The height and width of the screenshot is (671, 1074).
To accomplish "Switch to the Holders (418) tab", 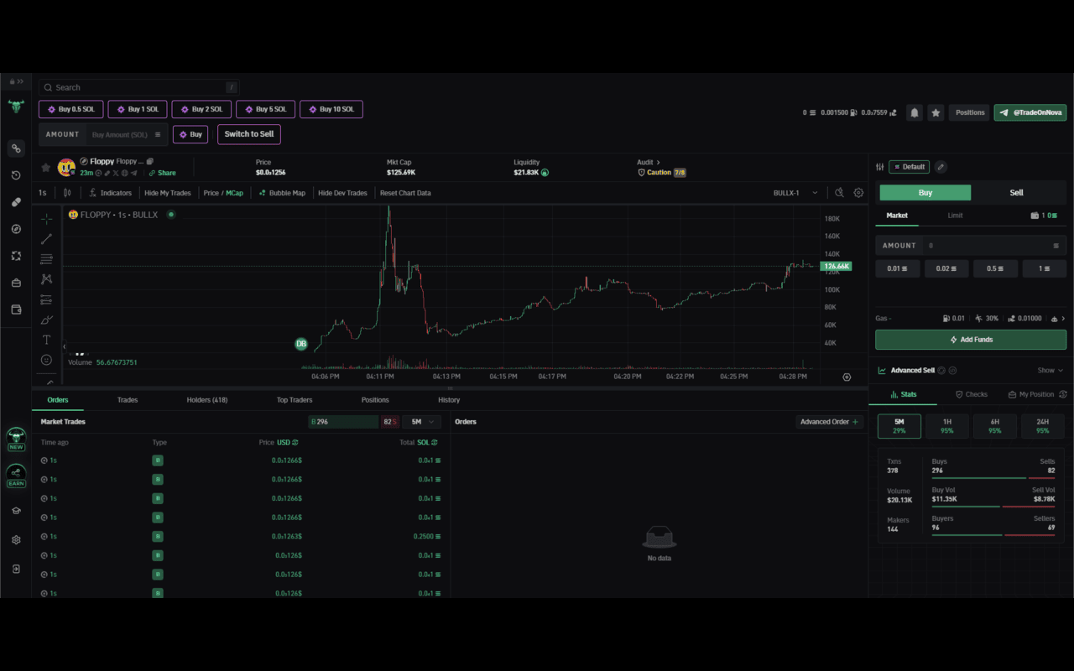I will [206, 400].
